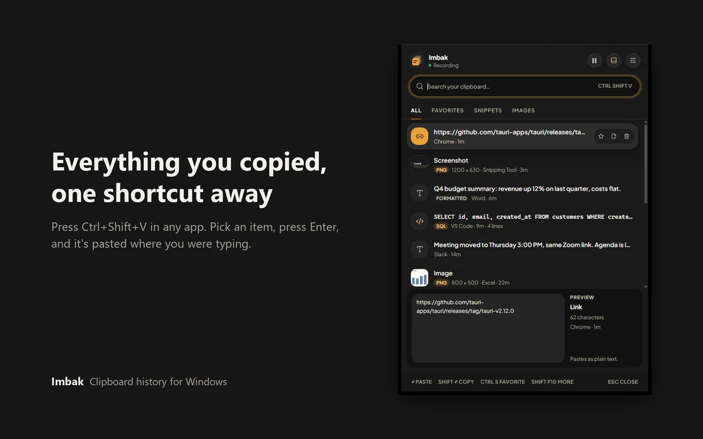Open the Screenshot item thumbnail
703x439 pixels.
[420, 165]
